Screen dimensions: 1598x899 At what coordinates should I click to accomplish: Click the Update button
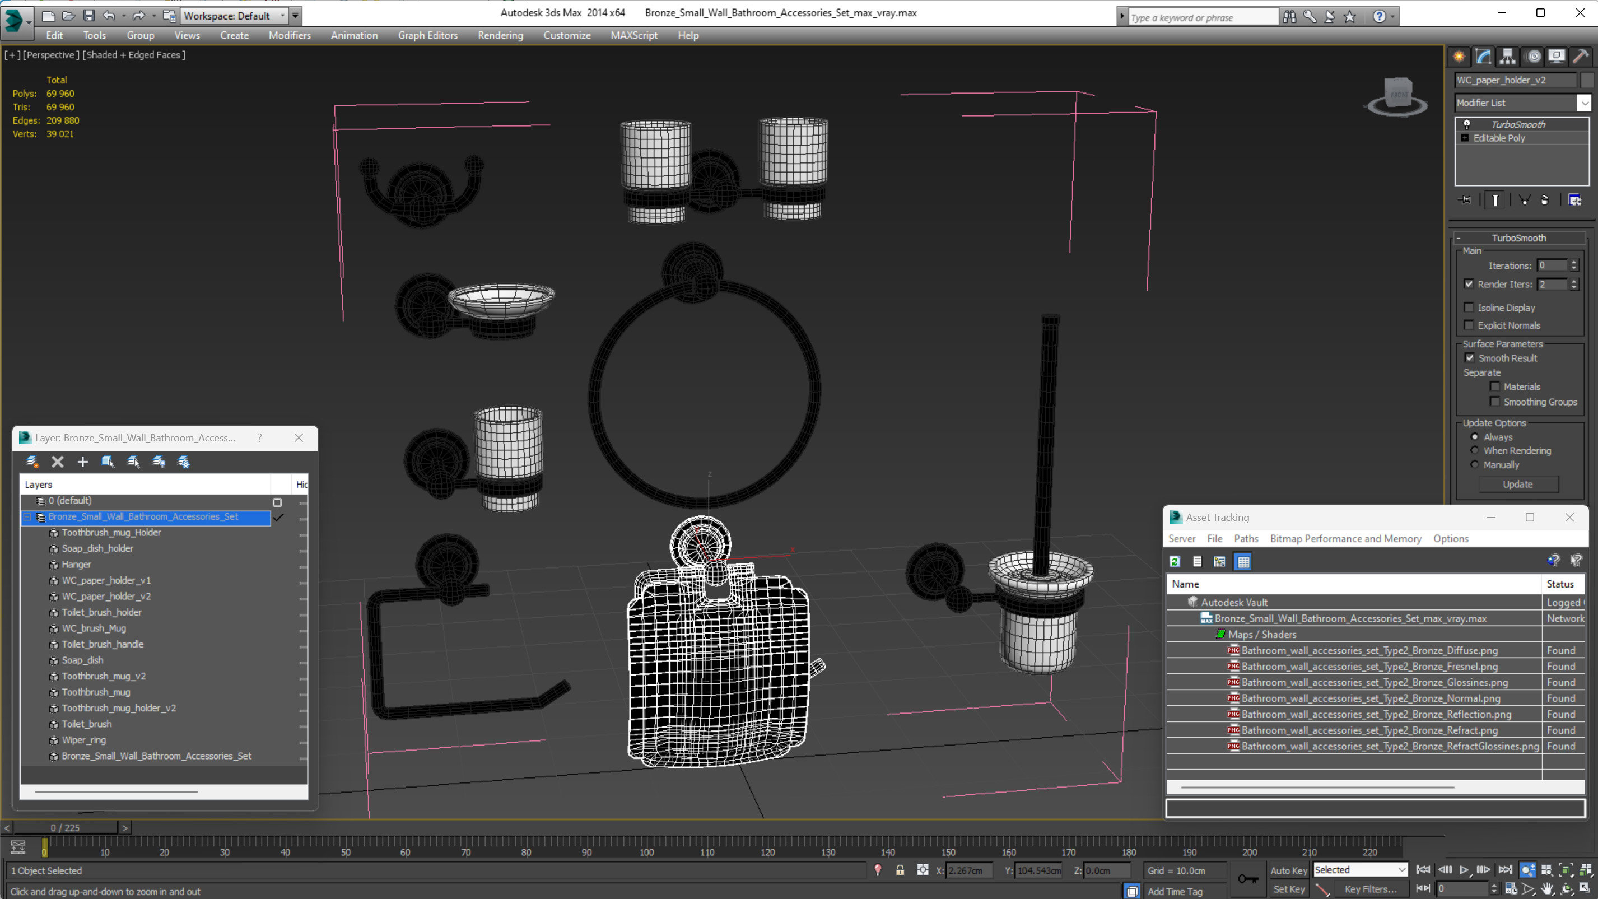tap(1517, 484)
